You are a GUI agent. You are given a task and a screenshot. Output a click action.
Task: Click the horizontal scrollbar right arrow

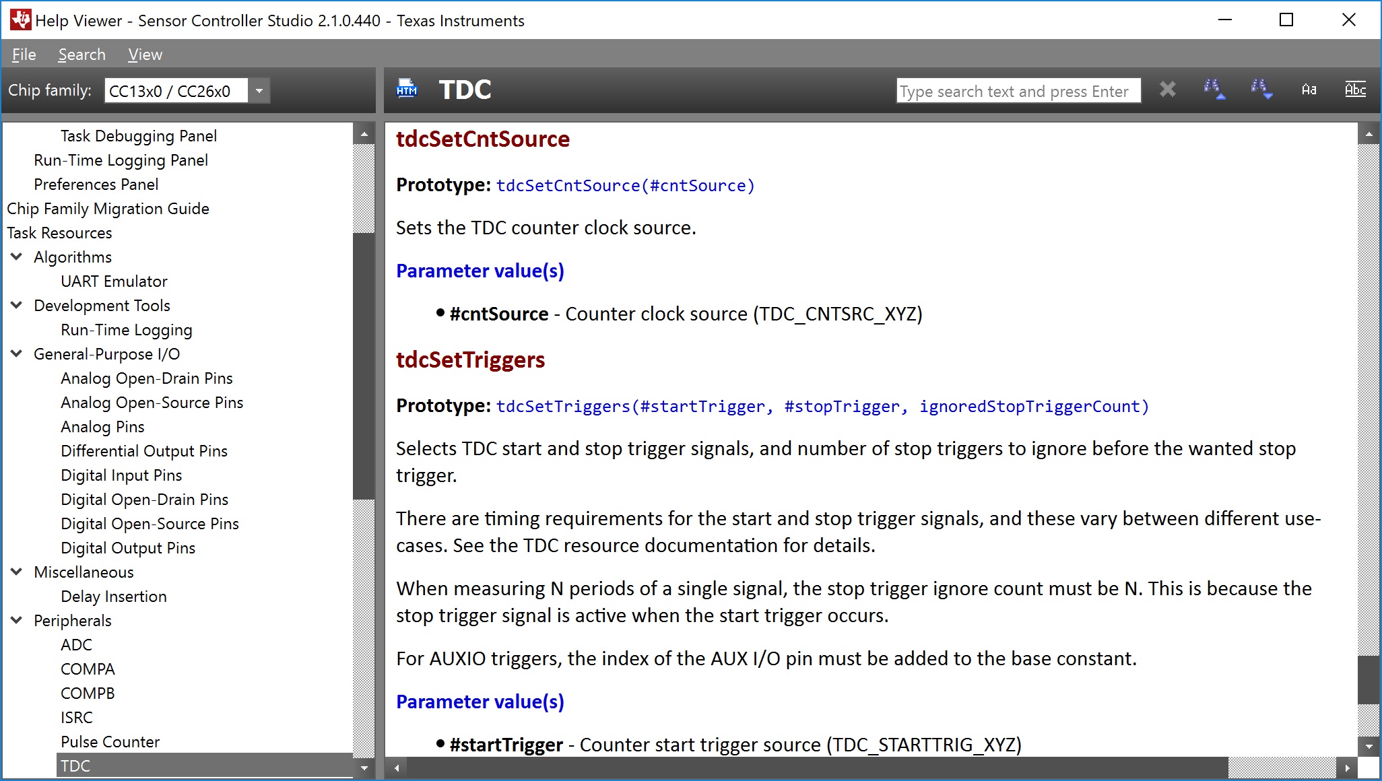tap(1347, 768)
